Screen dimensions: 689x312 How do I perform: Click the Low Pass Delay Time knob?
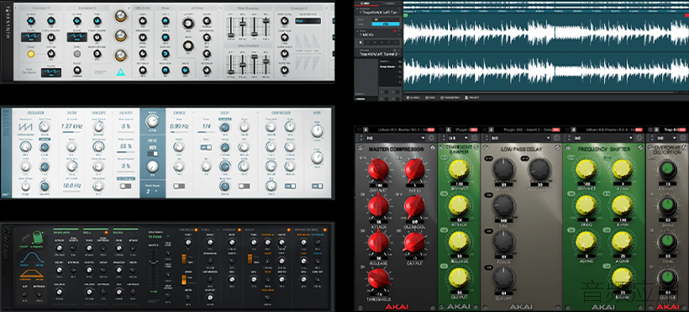(503, 205)
